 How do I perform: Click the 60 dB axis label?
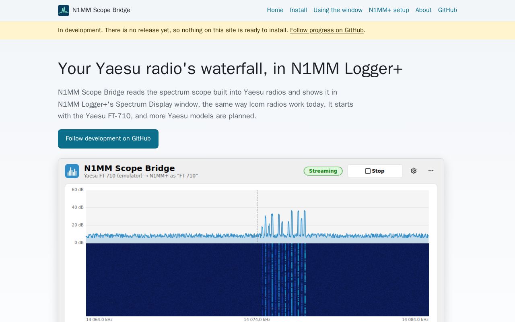pos(78,190)
